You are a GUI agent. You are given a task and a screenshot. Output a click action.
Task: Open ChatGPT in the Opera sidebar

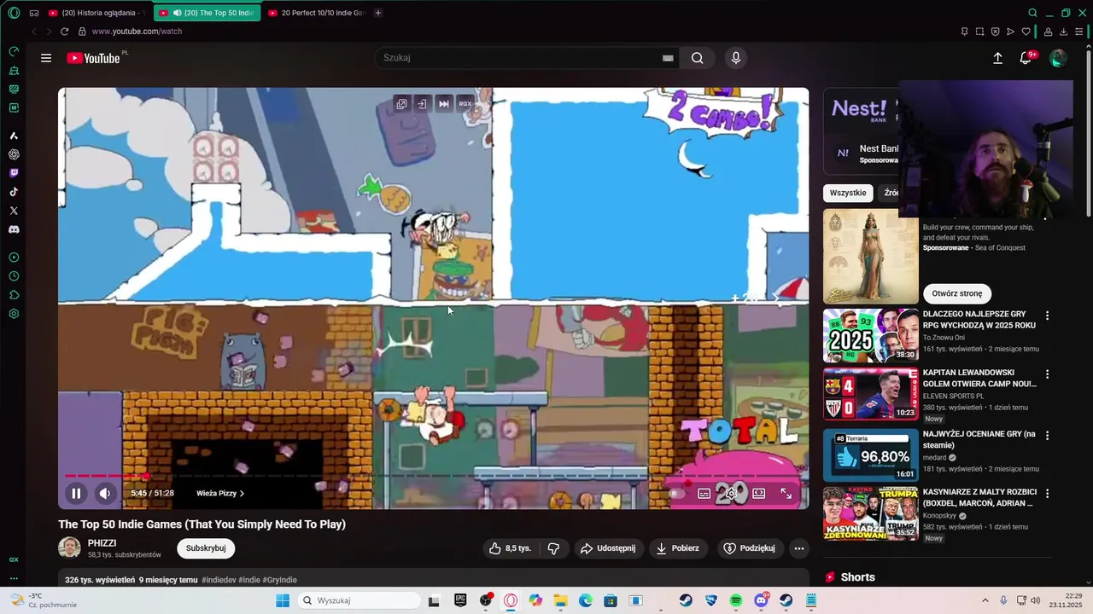[14, 154]
